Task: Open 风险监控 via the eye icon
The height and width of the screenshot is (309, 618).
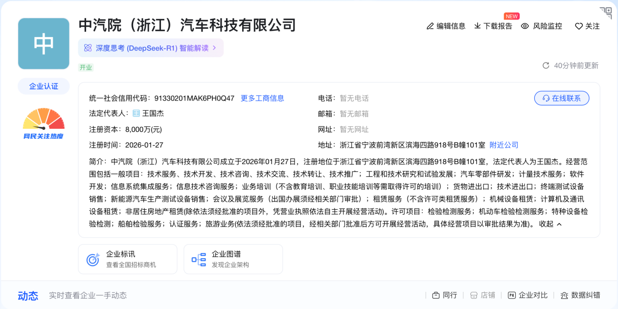Action: click(x=525, y=26)
